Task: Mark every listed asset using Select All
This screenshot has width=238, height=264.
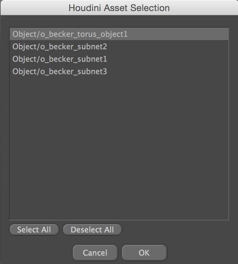Action: 34,229
